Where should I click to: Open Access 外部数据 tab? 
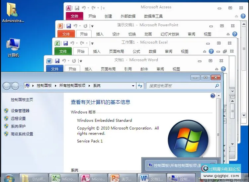point(128,16)
